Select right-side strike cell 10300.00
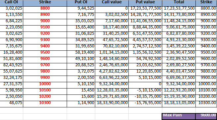 206,103
